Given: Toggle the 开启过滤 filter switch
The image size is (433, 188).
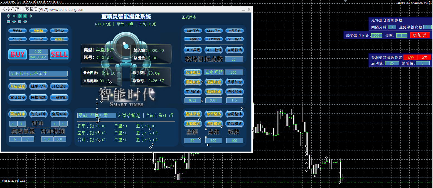Looking at the screenshot, I should 17,86.
